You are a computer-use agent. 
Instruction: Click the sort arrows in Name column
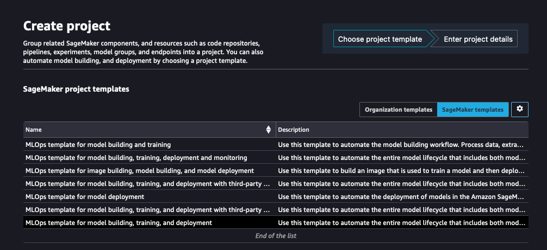[x=268, y=130]
